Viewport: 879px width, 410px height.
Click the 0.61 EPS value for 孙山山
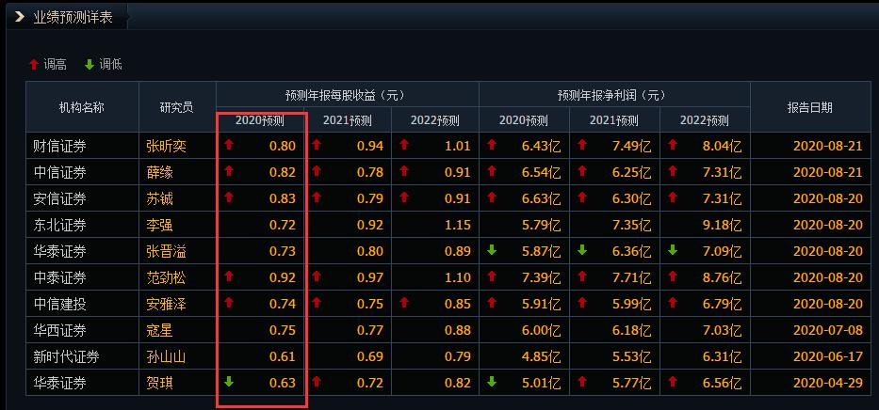click(x=282, y=356)
